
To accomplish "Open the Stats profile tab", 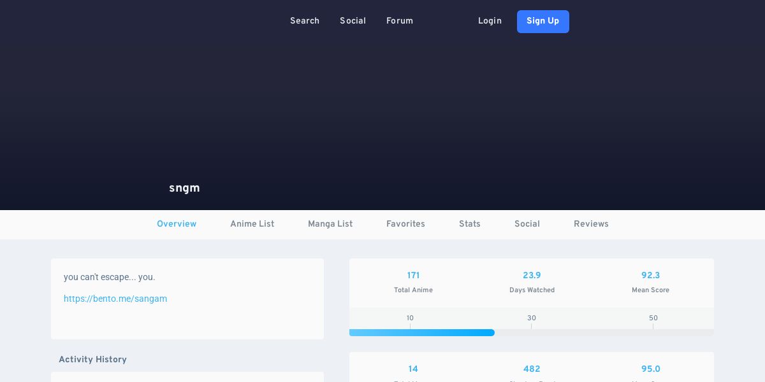I will [x=470, y=224].
